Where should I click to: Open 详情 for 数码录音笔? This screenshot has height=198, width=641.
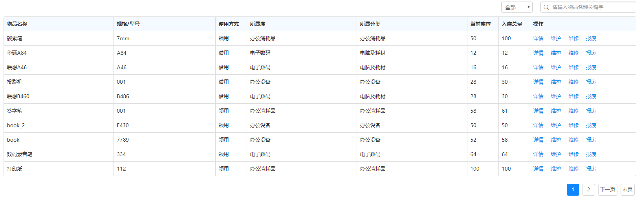[x=538, y=154]
